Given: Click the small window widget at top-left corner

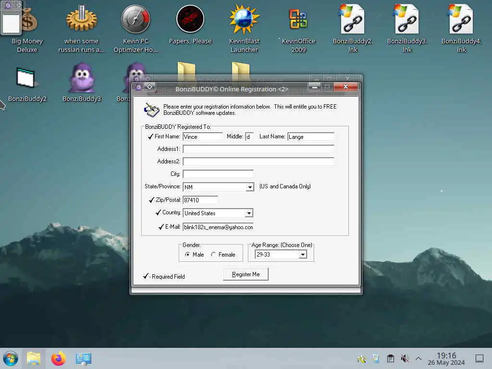Looking at the screenshot, I should click(11, 17).
